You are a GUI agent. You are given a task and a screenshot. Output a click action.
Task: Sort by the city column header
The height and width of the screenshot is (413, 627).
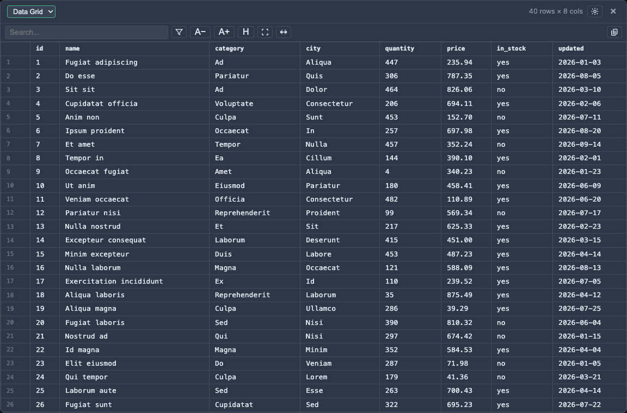tap(340, 48)
